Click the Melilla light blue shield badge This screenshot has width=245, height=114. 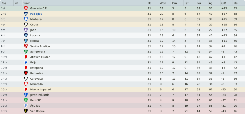coord(26,41)
